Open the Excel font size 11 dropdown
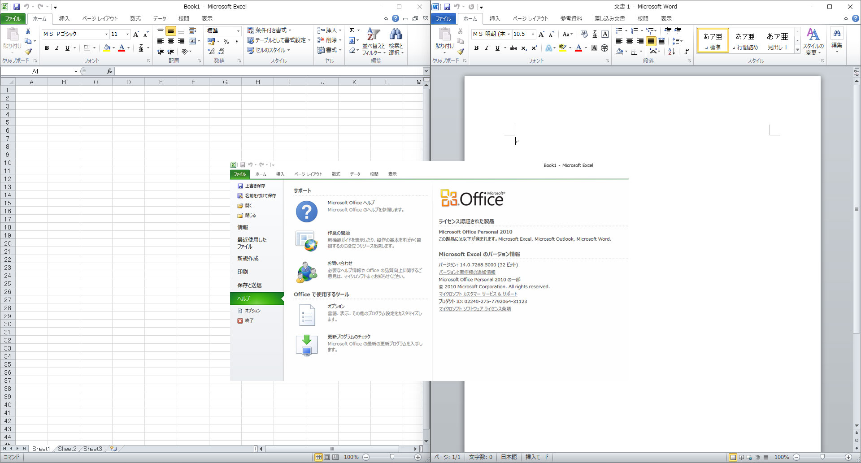861x463 pixels. (127, 34)
